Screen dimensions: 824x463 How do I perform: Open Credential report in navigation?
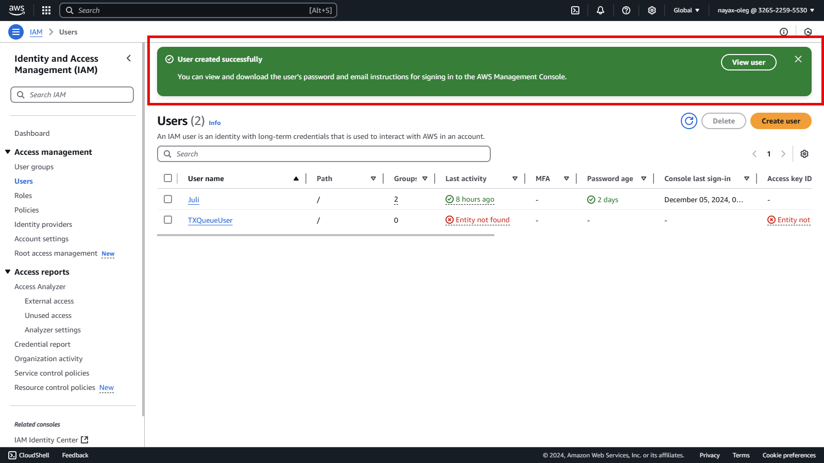point(42,344)
